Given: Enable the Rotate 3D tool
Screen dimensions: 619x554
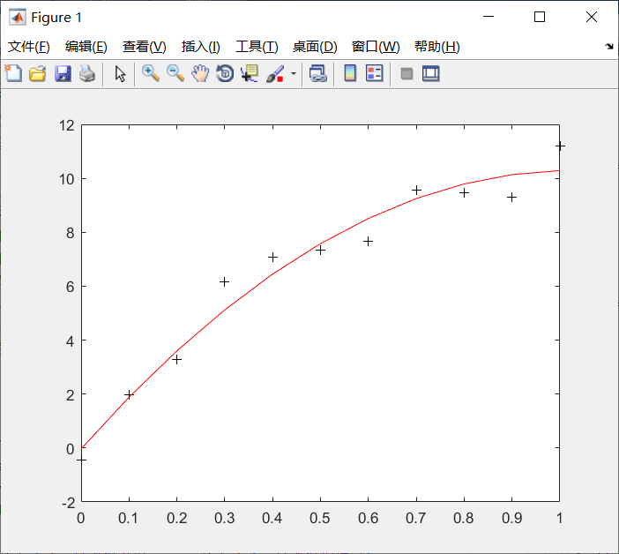Looking at the screenshot, I should pos(225,73).
